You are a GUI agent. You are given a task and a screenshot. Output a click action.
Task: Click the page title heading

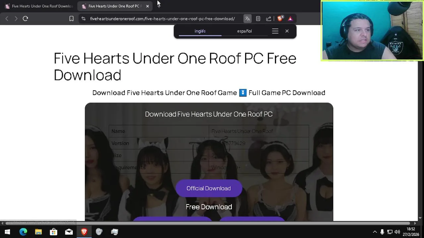[175, 66]
